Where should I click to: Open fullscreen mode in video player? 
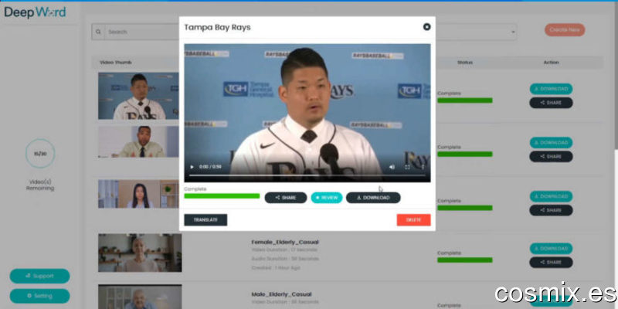[407, 167]
